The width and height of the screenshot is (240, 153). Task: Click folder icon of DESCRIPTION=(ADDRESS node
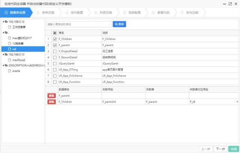click(6, 65)
